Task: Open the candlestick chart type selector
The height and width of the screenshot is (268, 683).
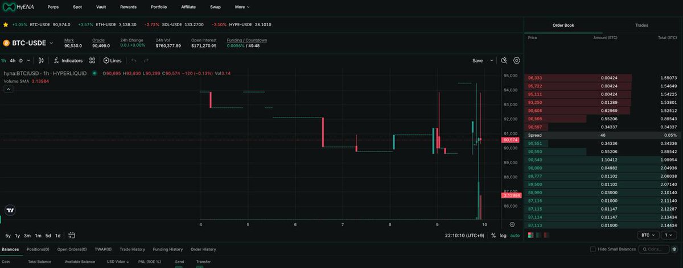Action: point(41,60)
